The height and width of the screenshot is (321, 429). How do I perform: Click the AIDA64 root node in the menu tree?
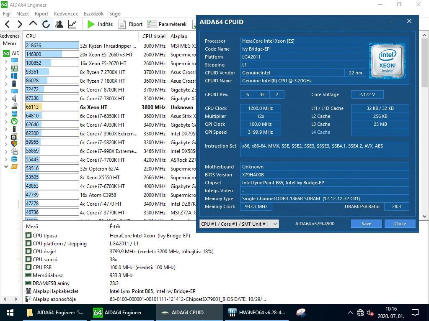click(11, 53)
